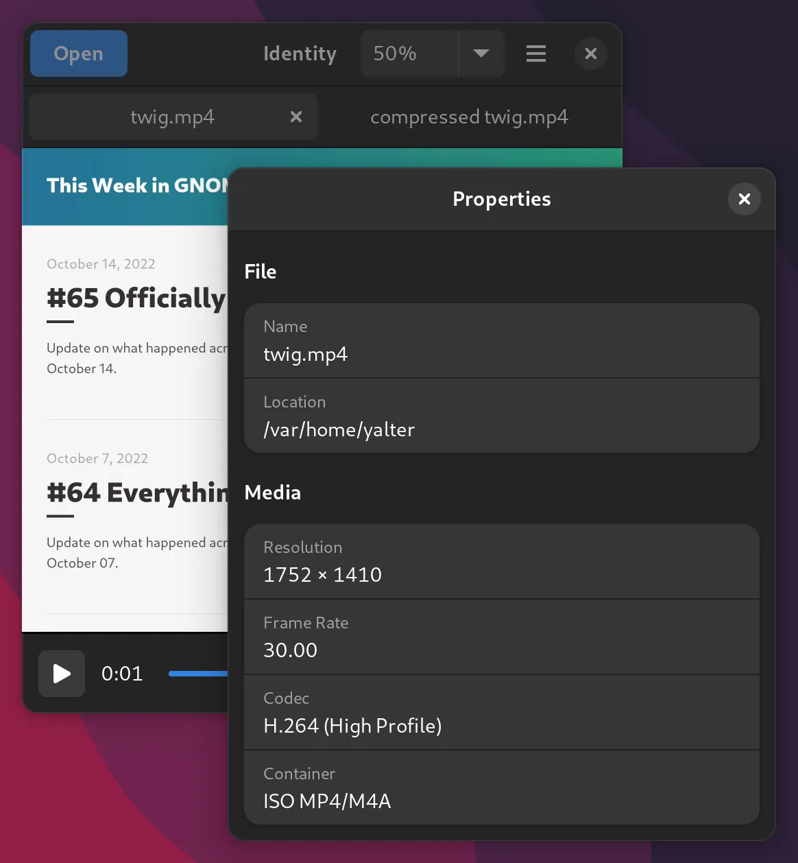Close the twig.mp4 tab
Viewport: 798px width, 863px height.
pos(296,117)
